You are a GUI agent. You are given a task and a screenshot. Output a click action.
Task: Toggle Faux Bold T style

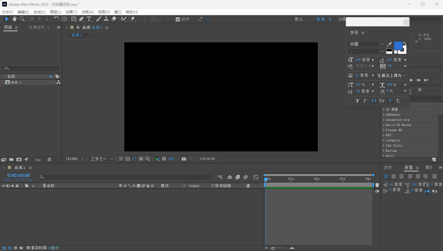(x=357, y=101)
